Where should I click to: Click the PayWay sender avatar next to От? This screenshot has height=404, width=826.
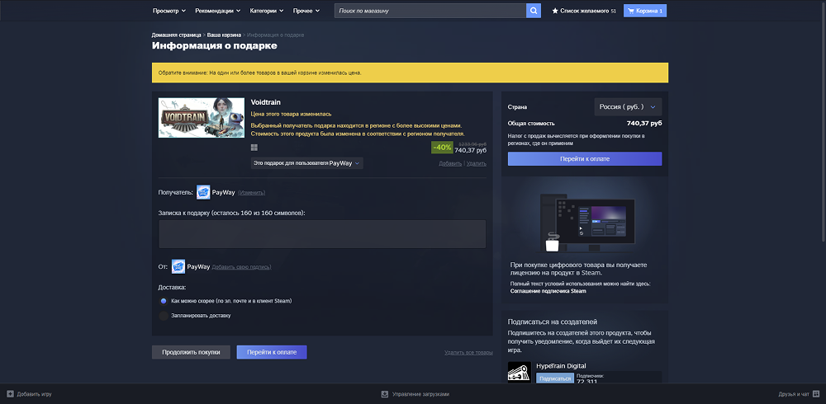pos(178,266)
